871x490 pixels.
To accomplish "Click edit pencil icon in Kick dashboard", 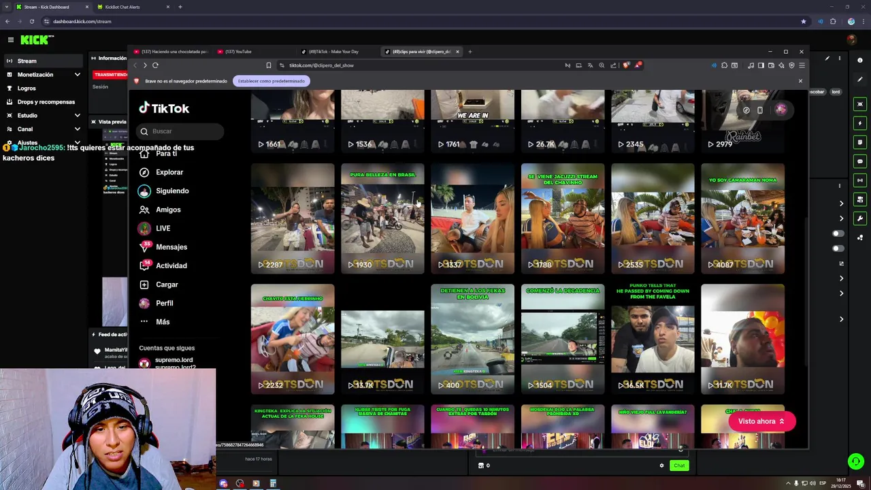I will click(x=827, y=59).
